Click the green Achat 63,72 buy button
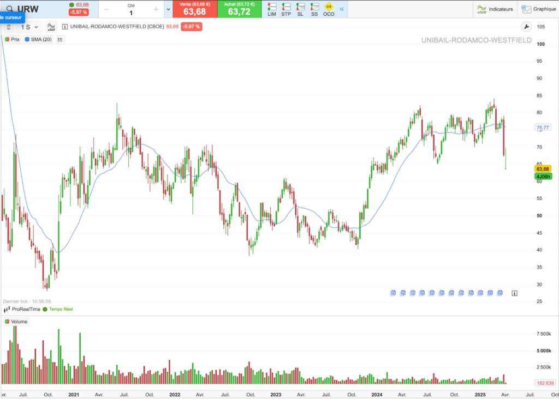 click(239, 9)
